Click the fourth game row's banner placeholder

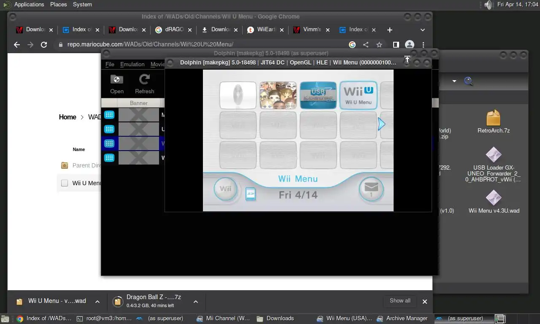pyautogui.click(x=138, y=158)
